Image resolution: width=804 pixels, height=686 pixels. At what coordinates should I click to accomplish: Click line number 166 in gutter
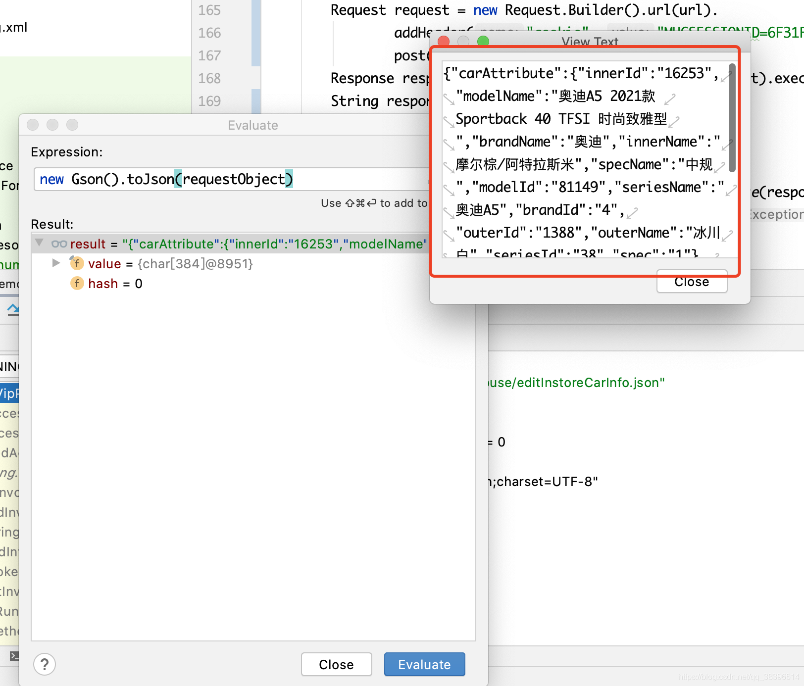click(x=209, y=33)
